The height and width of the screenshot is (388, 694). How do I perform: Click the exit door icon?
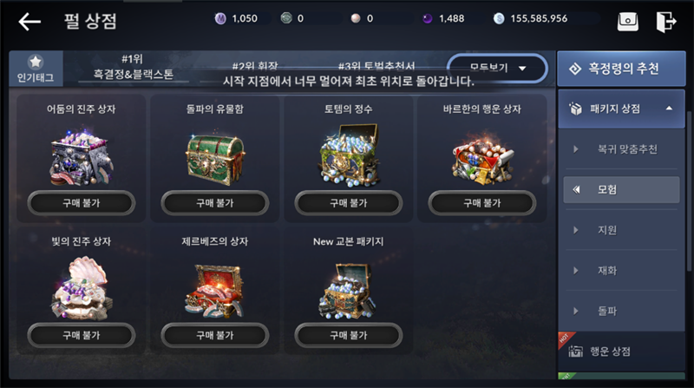click(665, 21)
